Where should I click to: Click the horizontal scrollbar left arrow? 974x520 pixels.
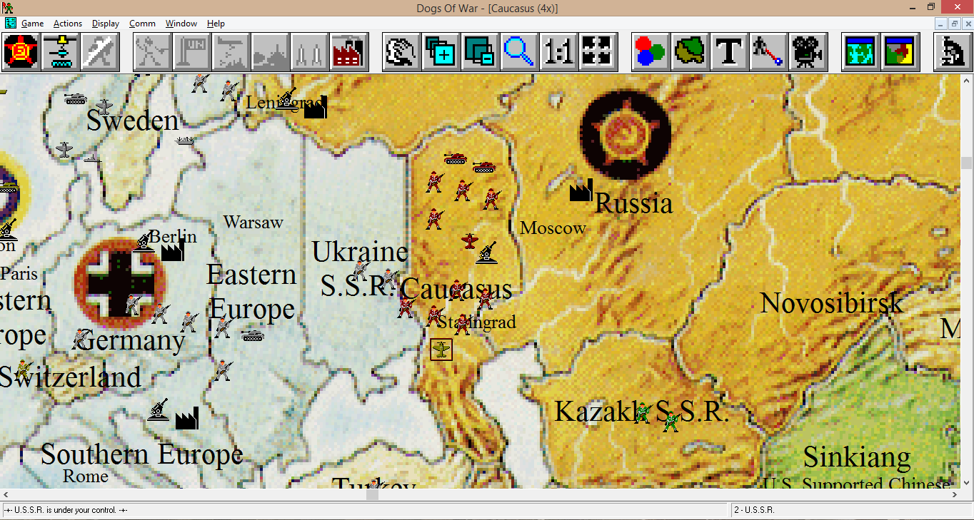click(x=6, y=494)
